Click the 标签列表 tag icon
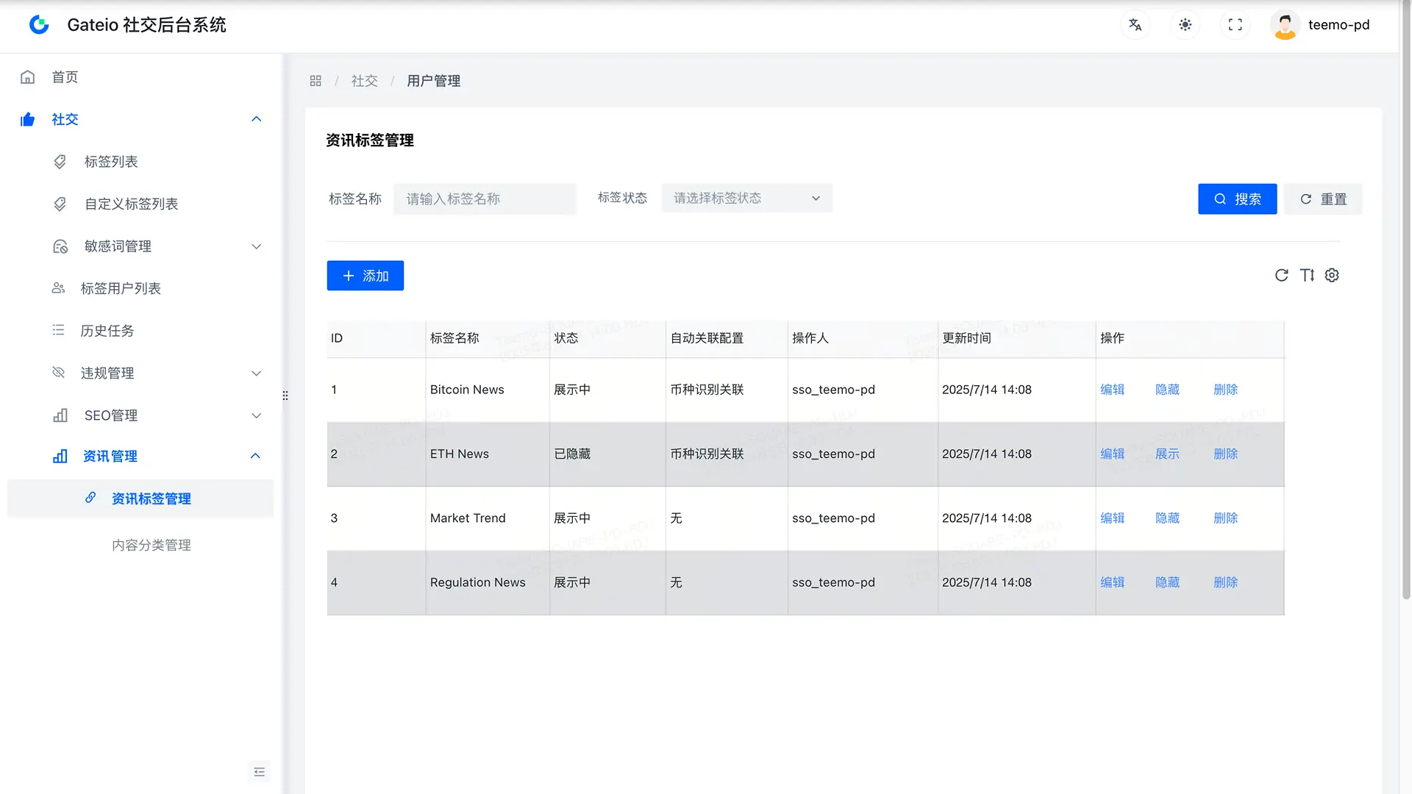The image size is (1412, 794). (60, 162)
